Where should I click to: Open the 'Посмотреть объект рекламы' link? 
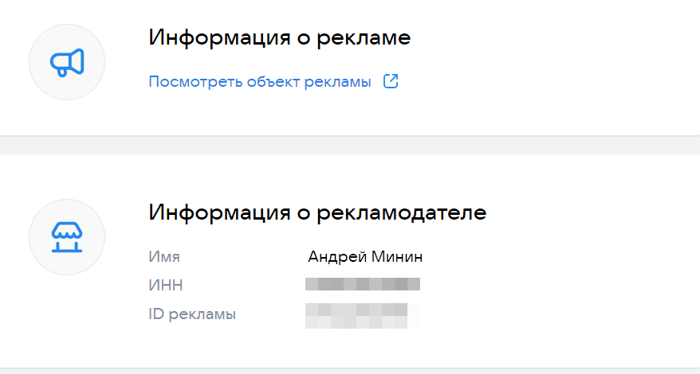[260, 82]
